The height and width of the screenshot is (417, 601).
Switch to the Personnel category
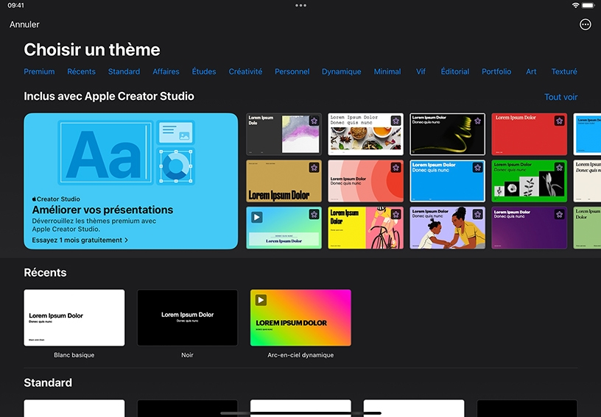[292, 71]
